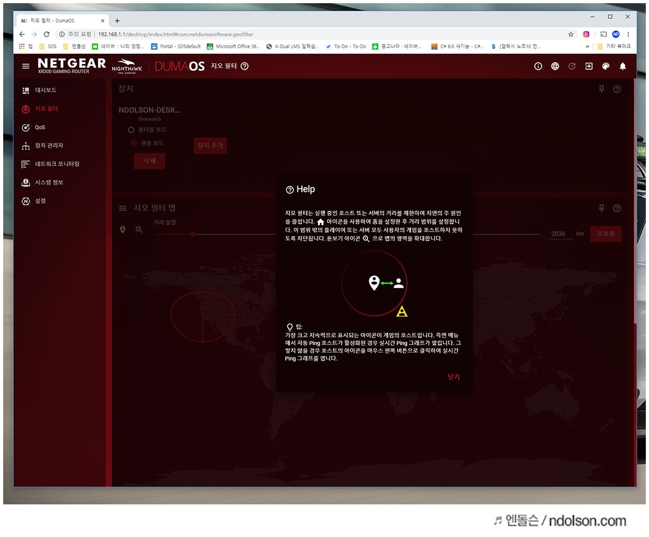
Task: Select the NDOLSON-DESK... device name
Action: pos(149,110)
